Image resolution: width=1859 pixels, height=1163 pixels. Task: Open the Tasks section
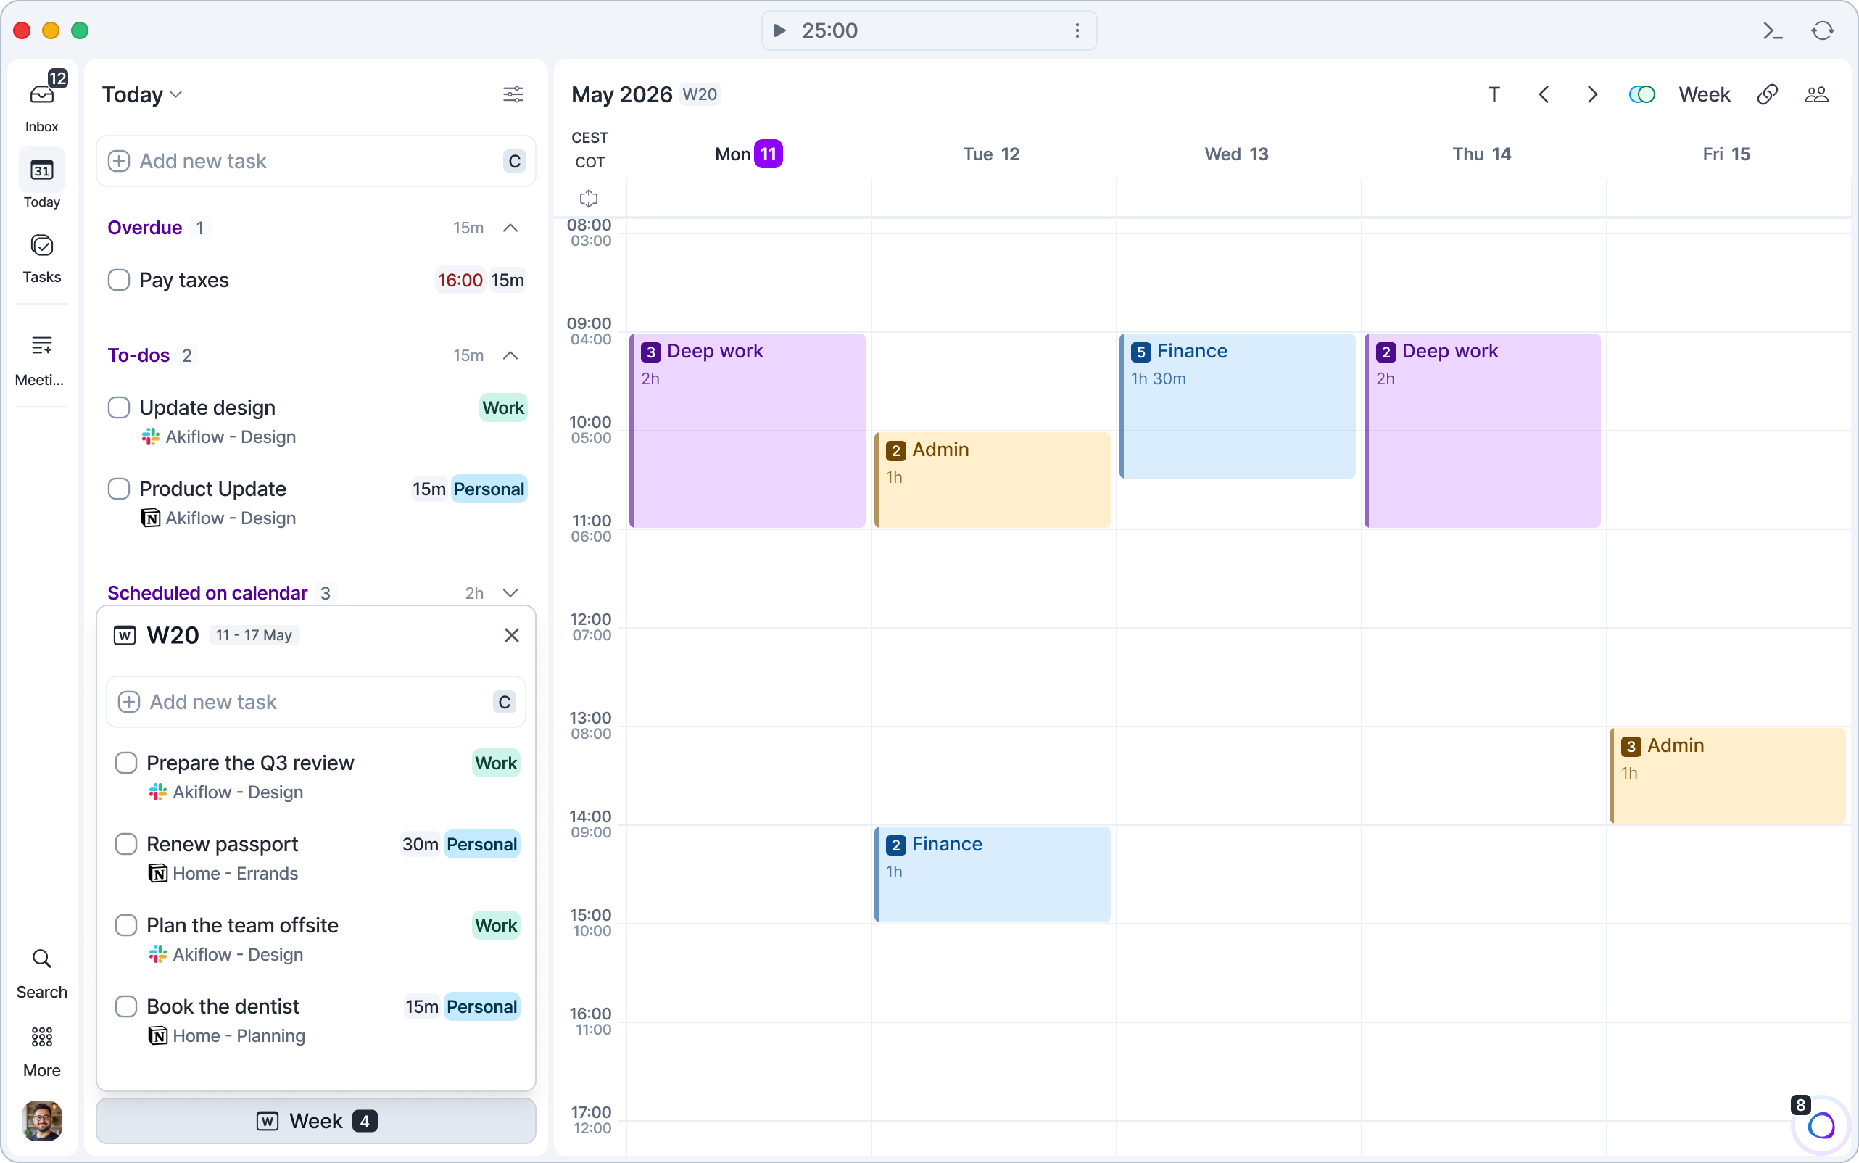[x=41, y=257]
